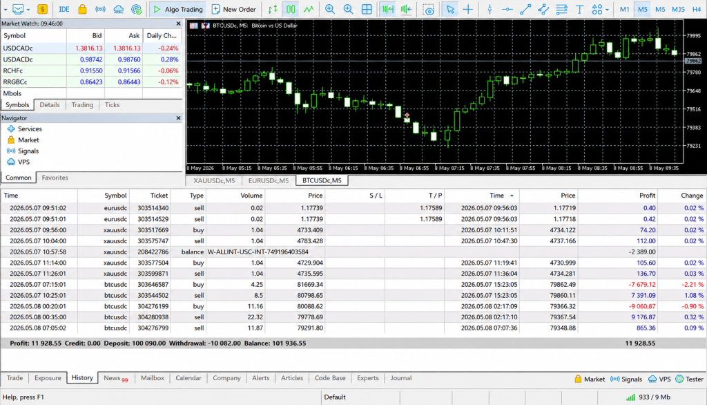The height and width of the screenshot is (405, 707).
Task: Click the 79862 current price label on chart scale
Action: point(693,61)
